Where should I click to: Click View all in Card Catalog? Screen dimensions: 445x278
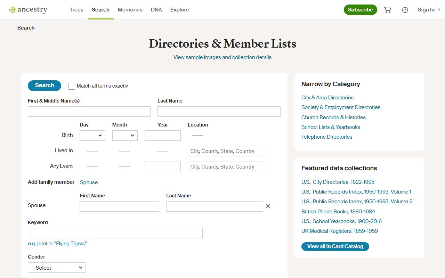point(335,246)
